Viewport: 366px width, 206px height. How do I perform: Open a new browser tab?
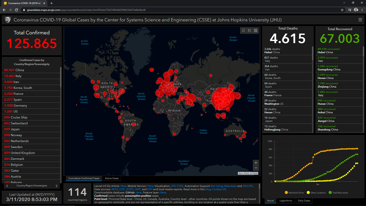52,3
